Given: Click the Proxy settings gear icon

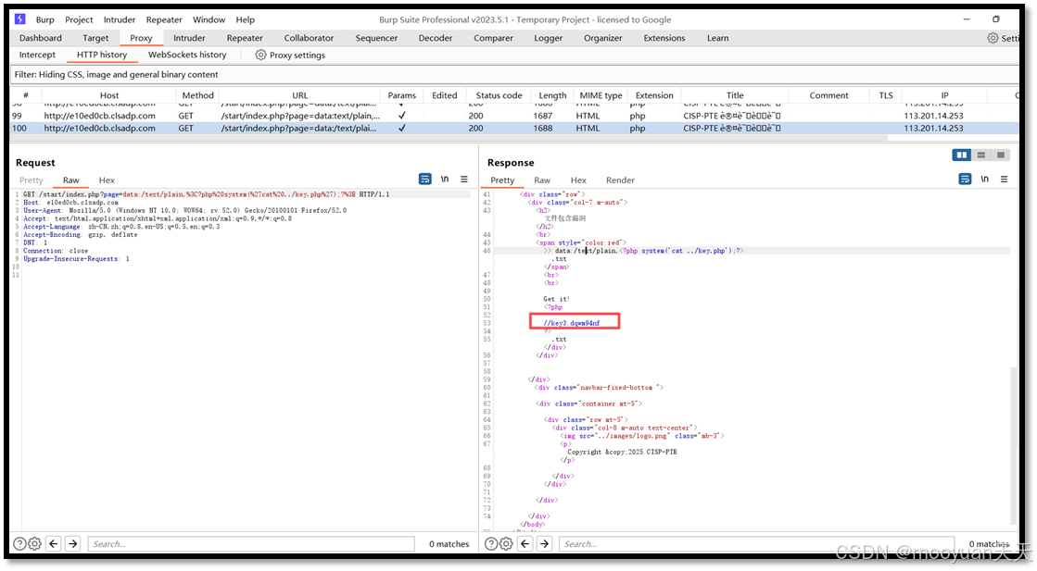Looking at the screenshot, I should coord(260,55).
